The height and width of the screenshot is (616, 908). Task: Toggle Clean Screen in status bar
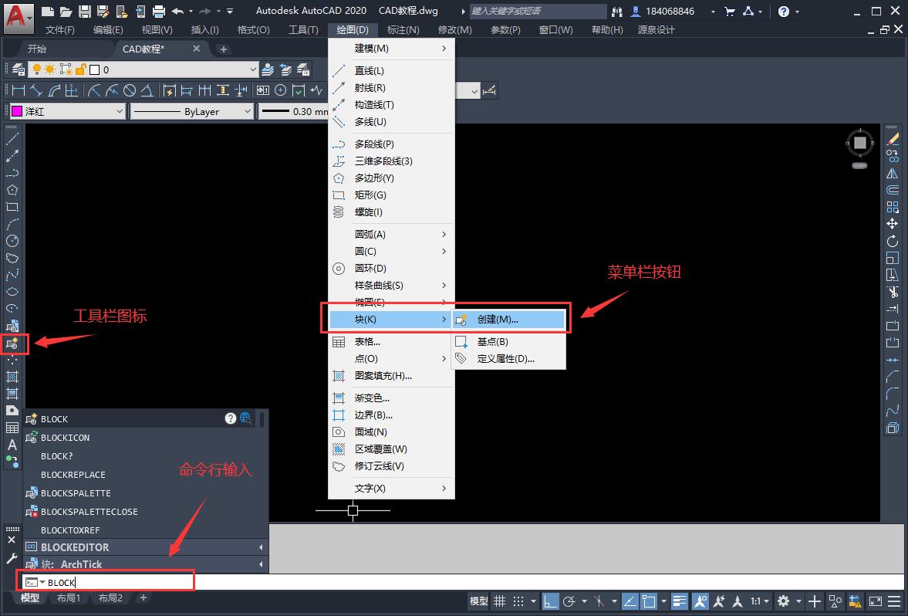click(x=876, y=601)
